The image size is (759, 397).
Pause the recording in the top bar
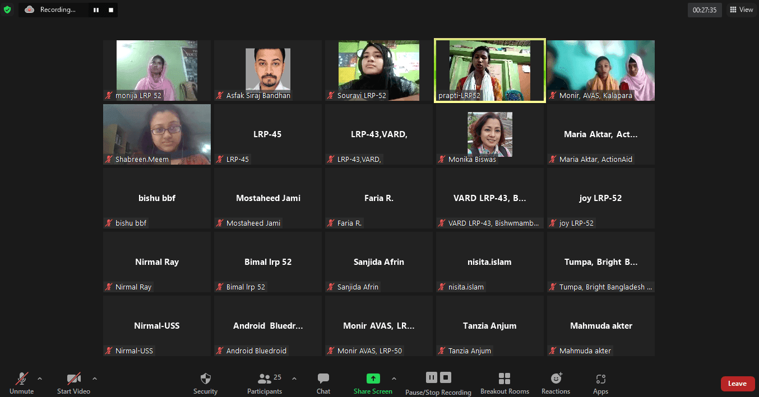tap(96, 10)
